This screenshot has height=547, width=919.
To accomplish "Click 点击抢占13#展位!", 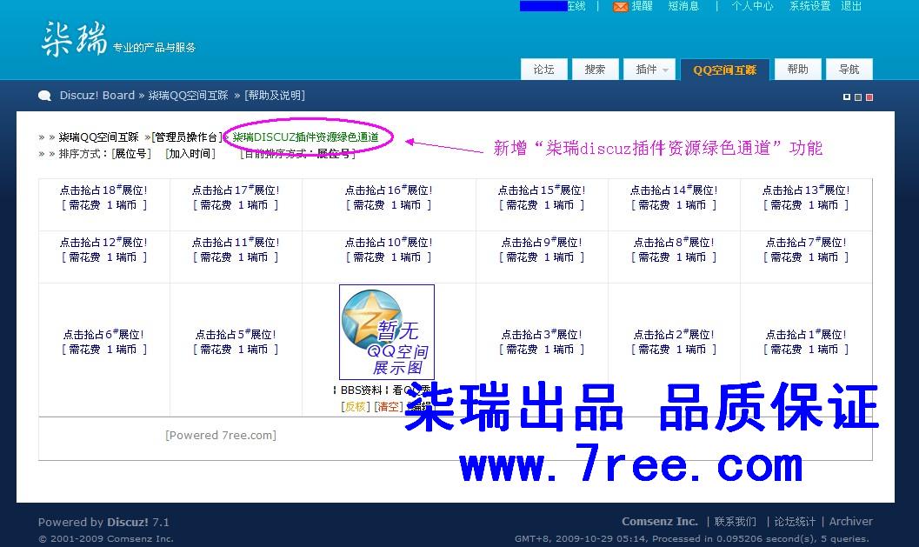I will (x=806, y=190).
